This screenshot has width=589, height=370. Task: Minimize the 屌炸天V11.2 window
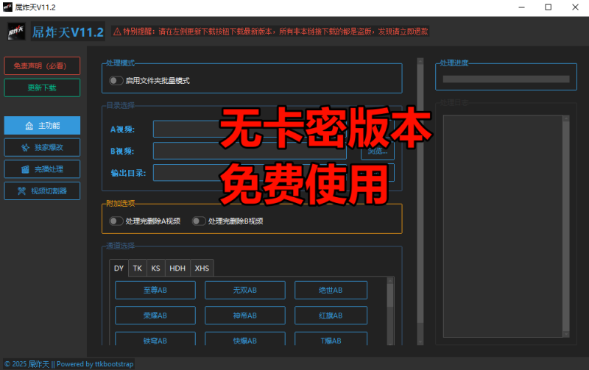click(521, 7)
